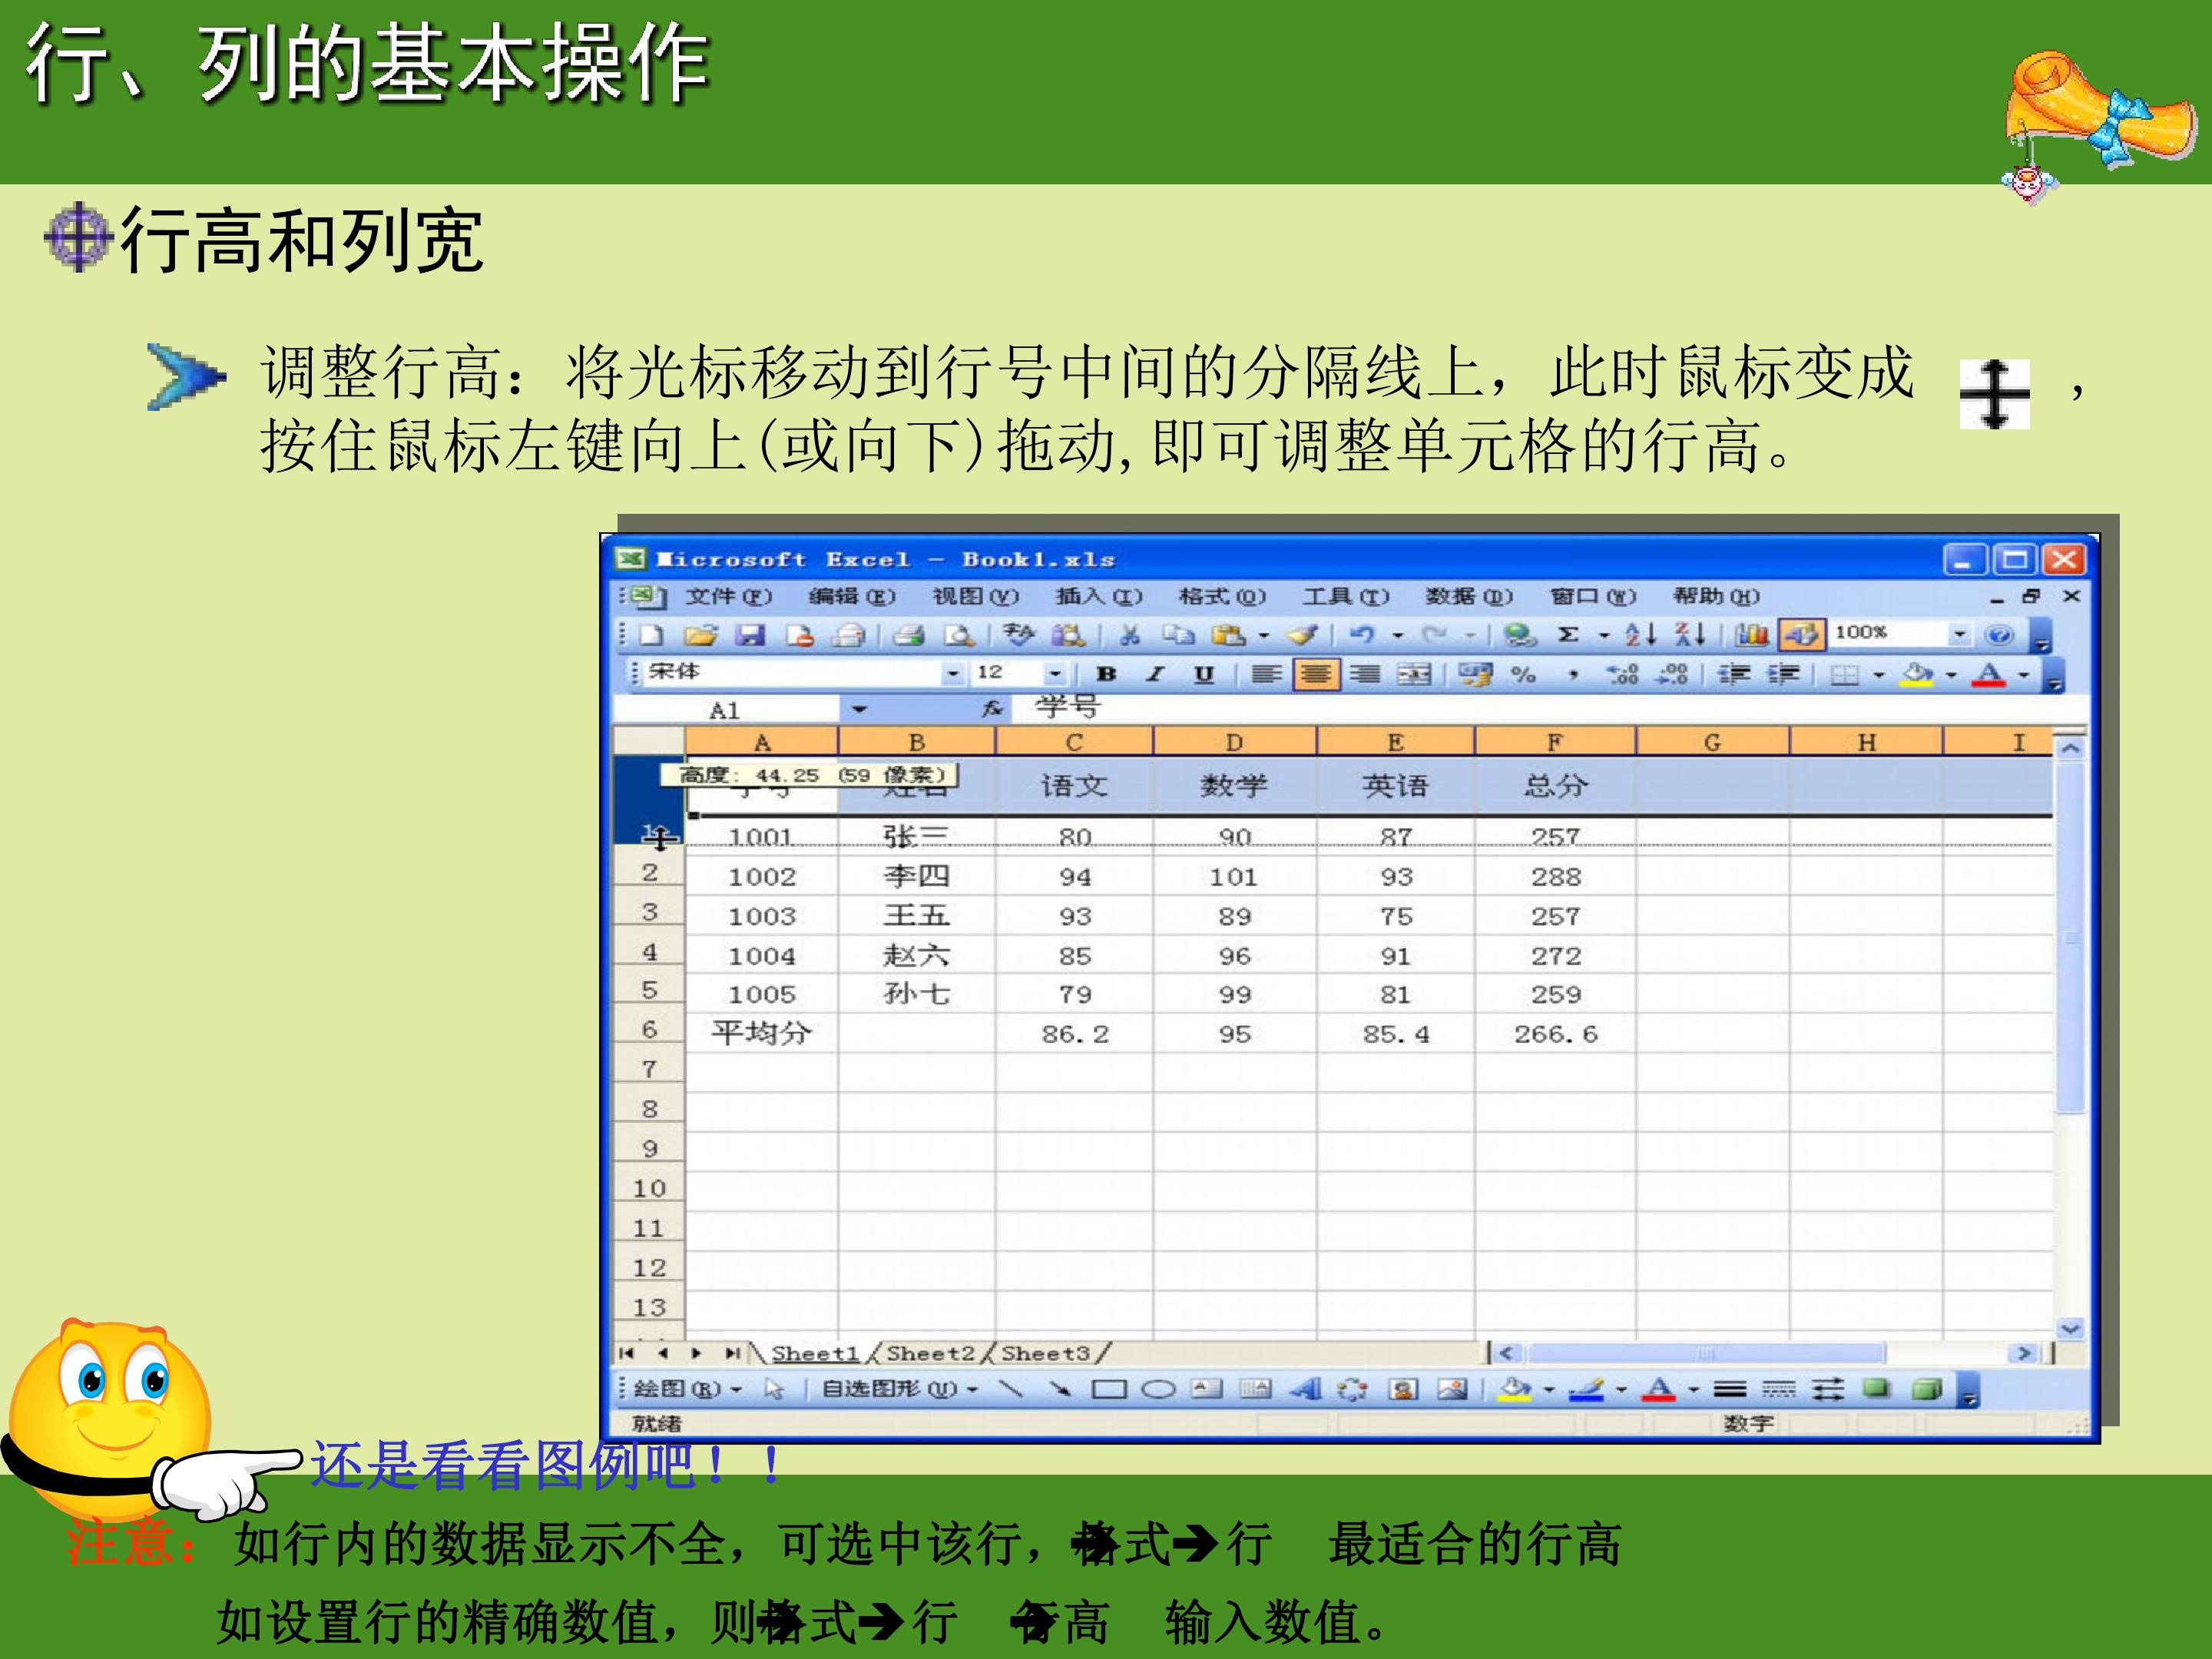This screenshot has height=1659, width=2212.
Task: Click the Cut scissors icon
Action: [1130, 635]
